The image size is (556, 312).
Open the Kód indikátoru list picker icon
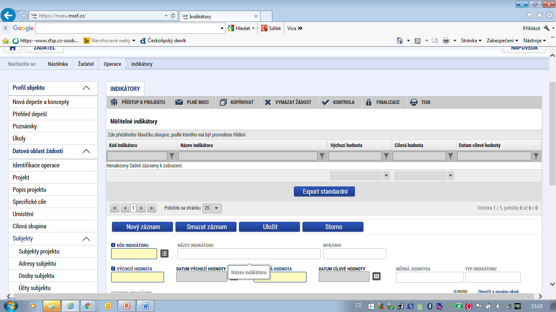[x=164, y=253]
